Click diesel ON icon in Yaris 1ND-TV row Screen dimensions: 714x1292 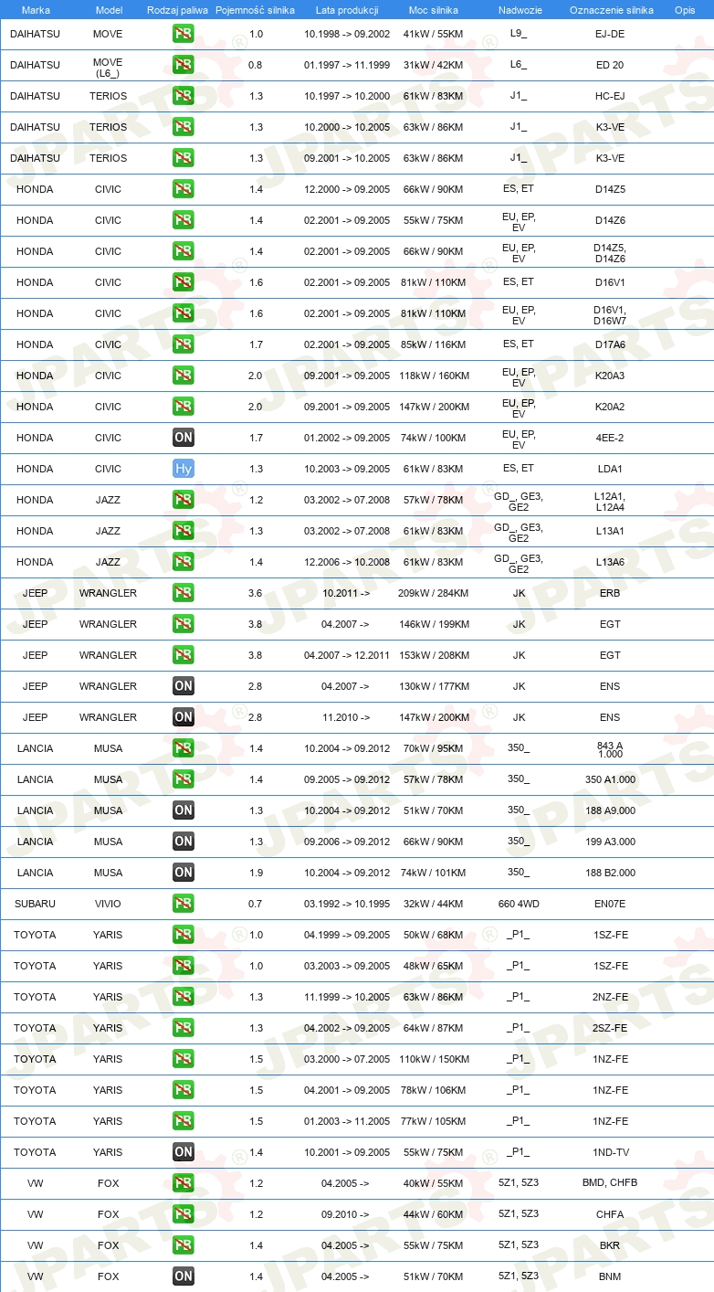(x=184, y=1152)
